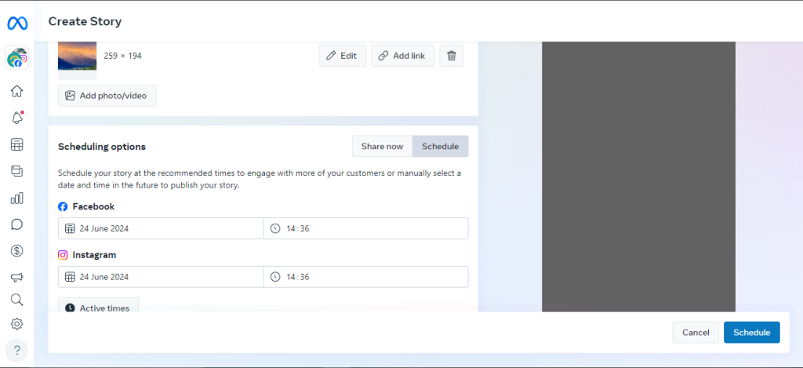Add link to the story media

coord(402,56)
